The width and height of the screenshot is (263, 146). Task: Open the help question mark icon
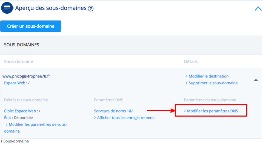point(91,8)
